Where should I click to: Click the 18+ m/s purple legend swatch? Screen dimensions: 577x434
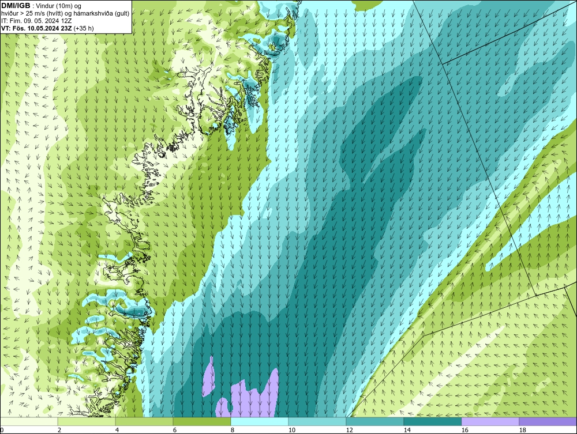point(548,421)
